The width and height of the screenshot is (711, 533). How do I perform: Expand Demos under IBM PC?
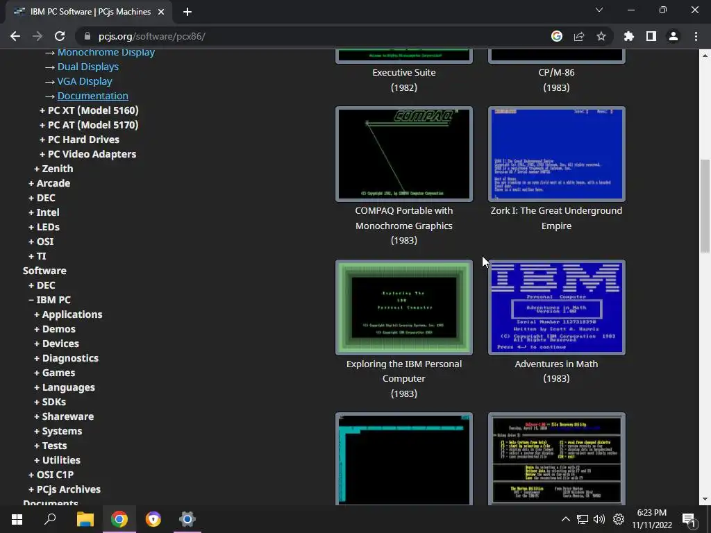(x=55, y=329)
